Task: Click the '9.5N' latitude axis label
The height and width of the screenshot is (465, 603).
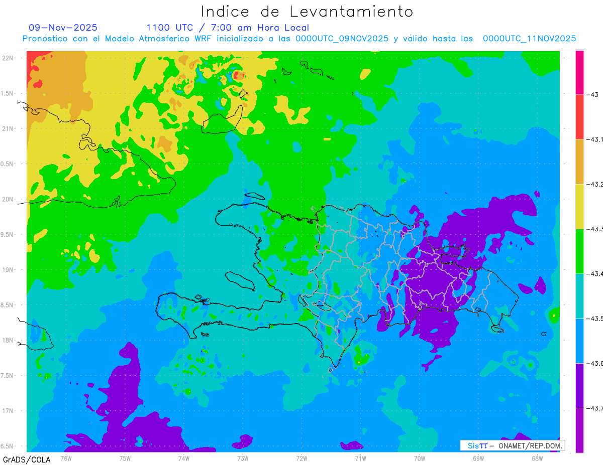Action: point(7,234)
